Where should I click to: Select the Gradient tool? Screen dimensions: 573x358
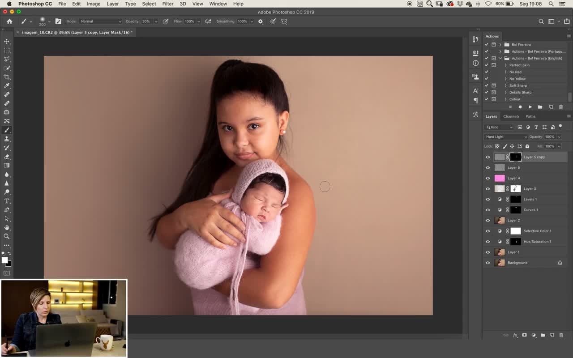(x=7, y=166)
